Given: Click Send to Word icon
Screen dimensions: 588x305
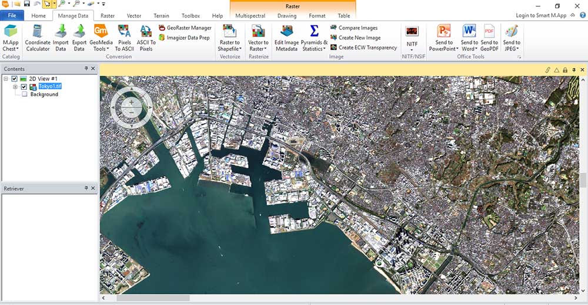Looking at the screenshot, I should [469, 31].
